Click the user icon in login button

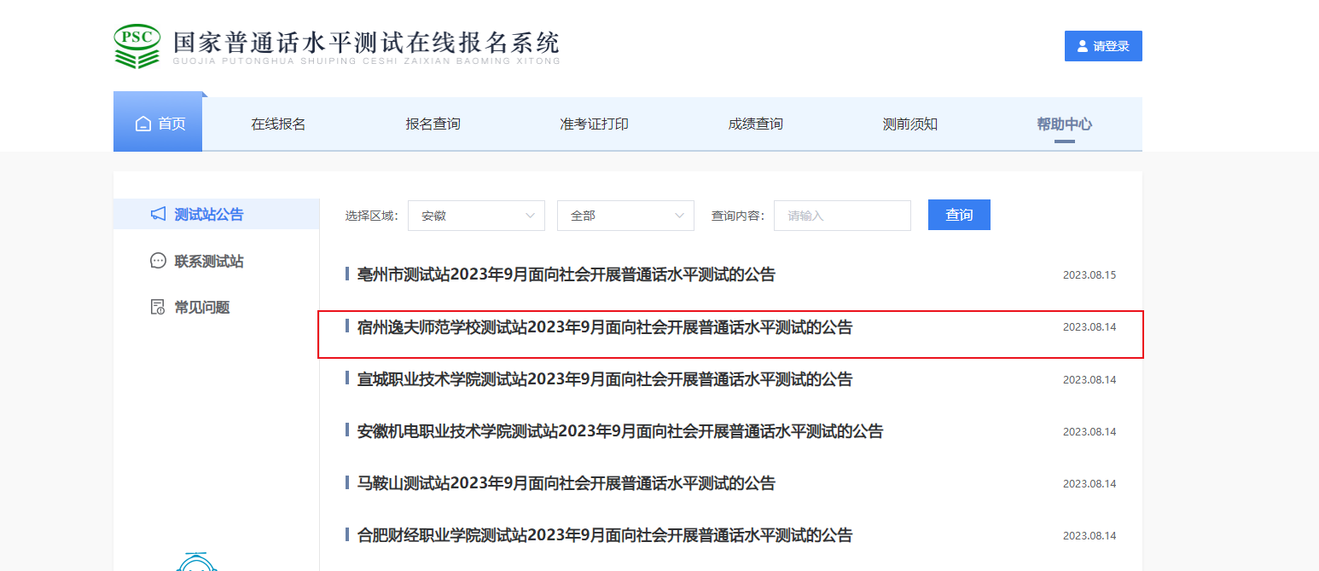point(1083,46)
